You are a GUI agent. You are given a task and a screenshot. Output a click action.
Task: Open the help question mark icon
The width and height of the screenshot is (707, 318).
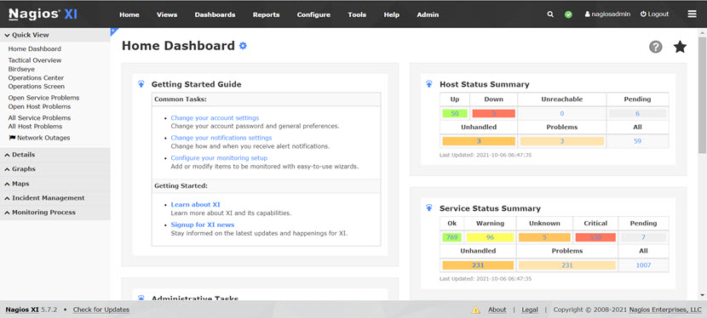tap(656, 47)
